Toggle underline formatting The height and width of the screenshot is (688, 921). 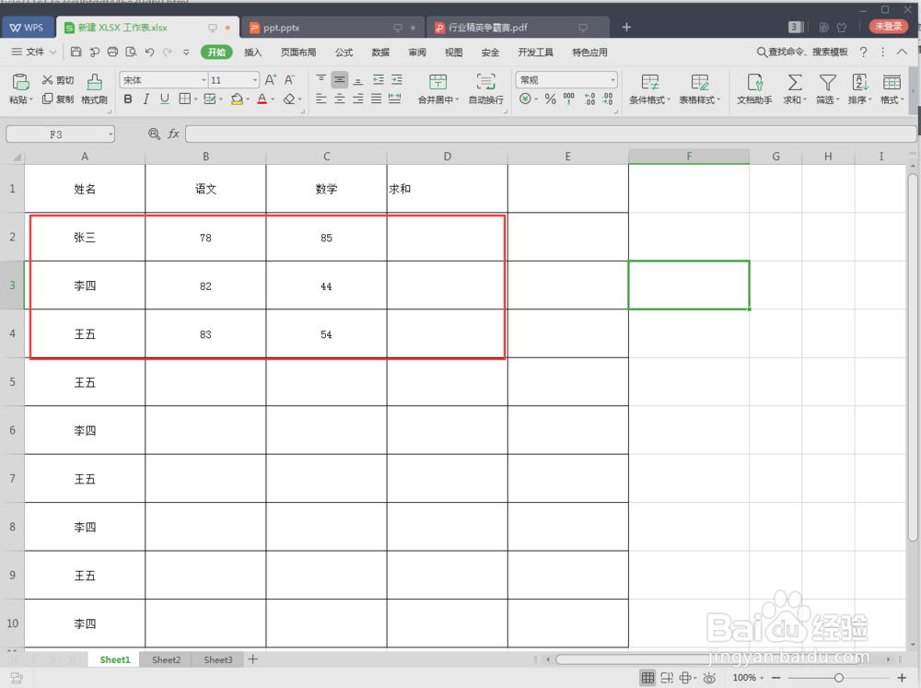coord(165,99)
